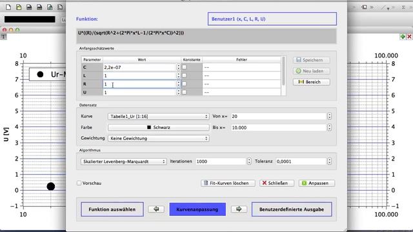Click the Konstante column header
413x232 pixels.
pos(192,60)
